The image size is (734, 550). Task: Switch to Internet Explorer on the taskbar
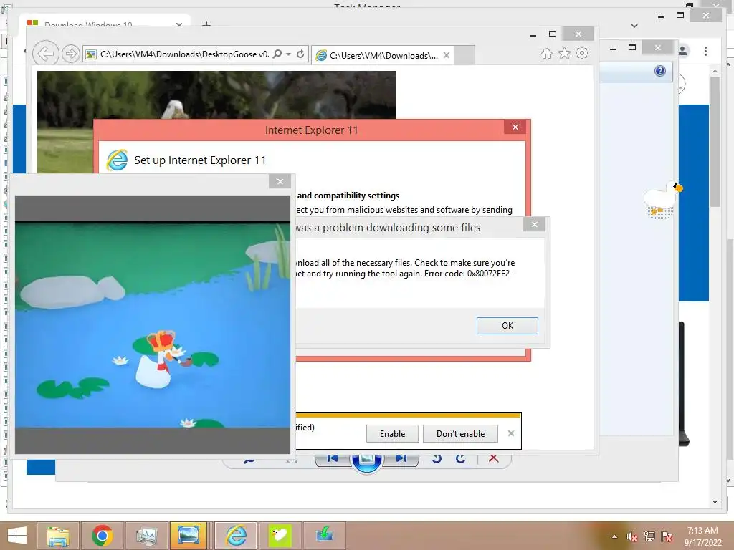(x=235, y=536)
